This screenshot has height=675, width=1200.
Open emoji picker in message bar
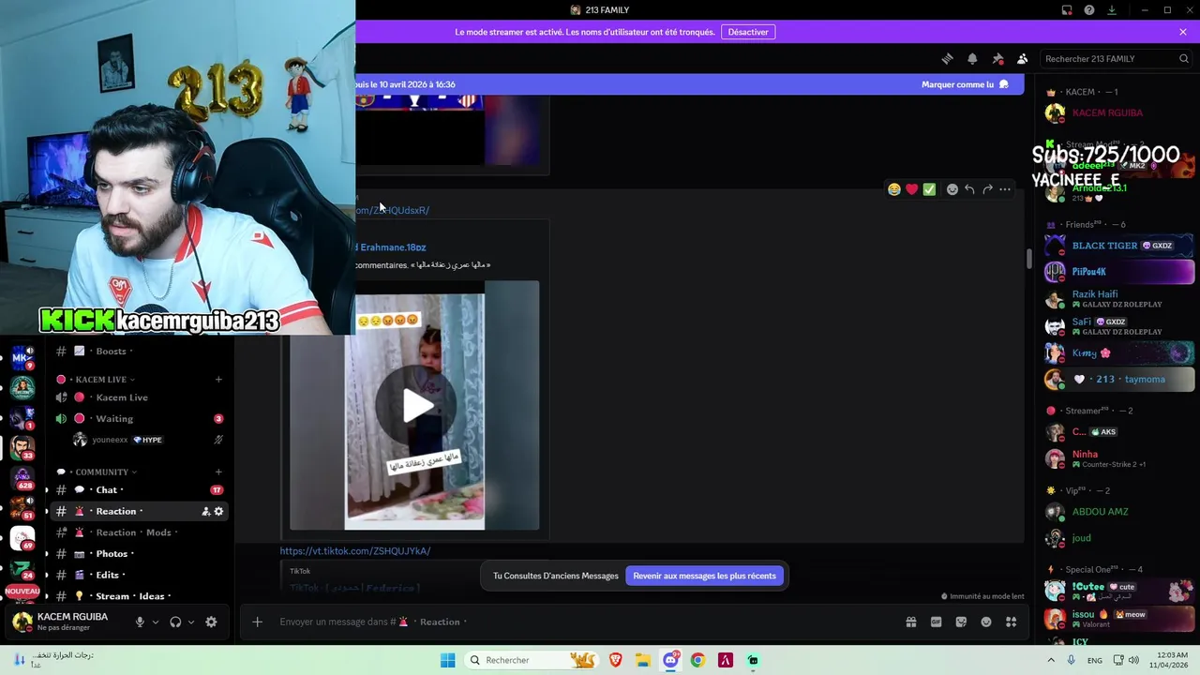(x=986, y=622)
